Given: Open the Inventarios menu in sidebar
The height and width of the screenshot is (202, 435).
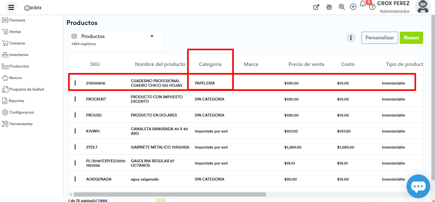Looking at the screenshot, I should pyautogui.click(x=19, y=55).
